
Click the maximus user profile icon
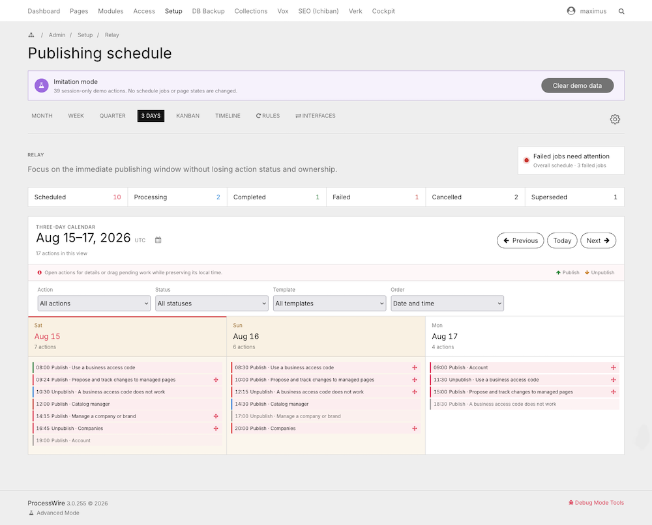click(x=571, y=11)
